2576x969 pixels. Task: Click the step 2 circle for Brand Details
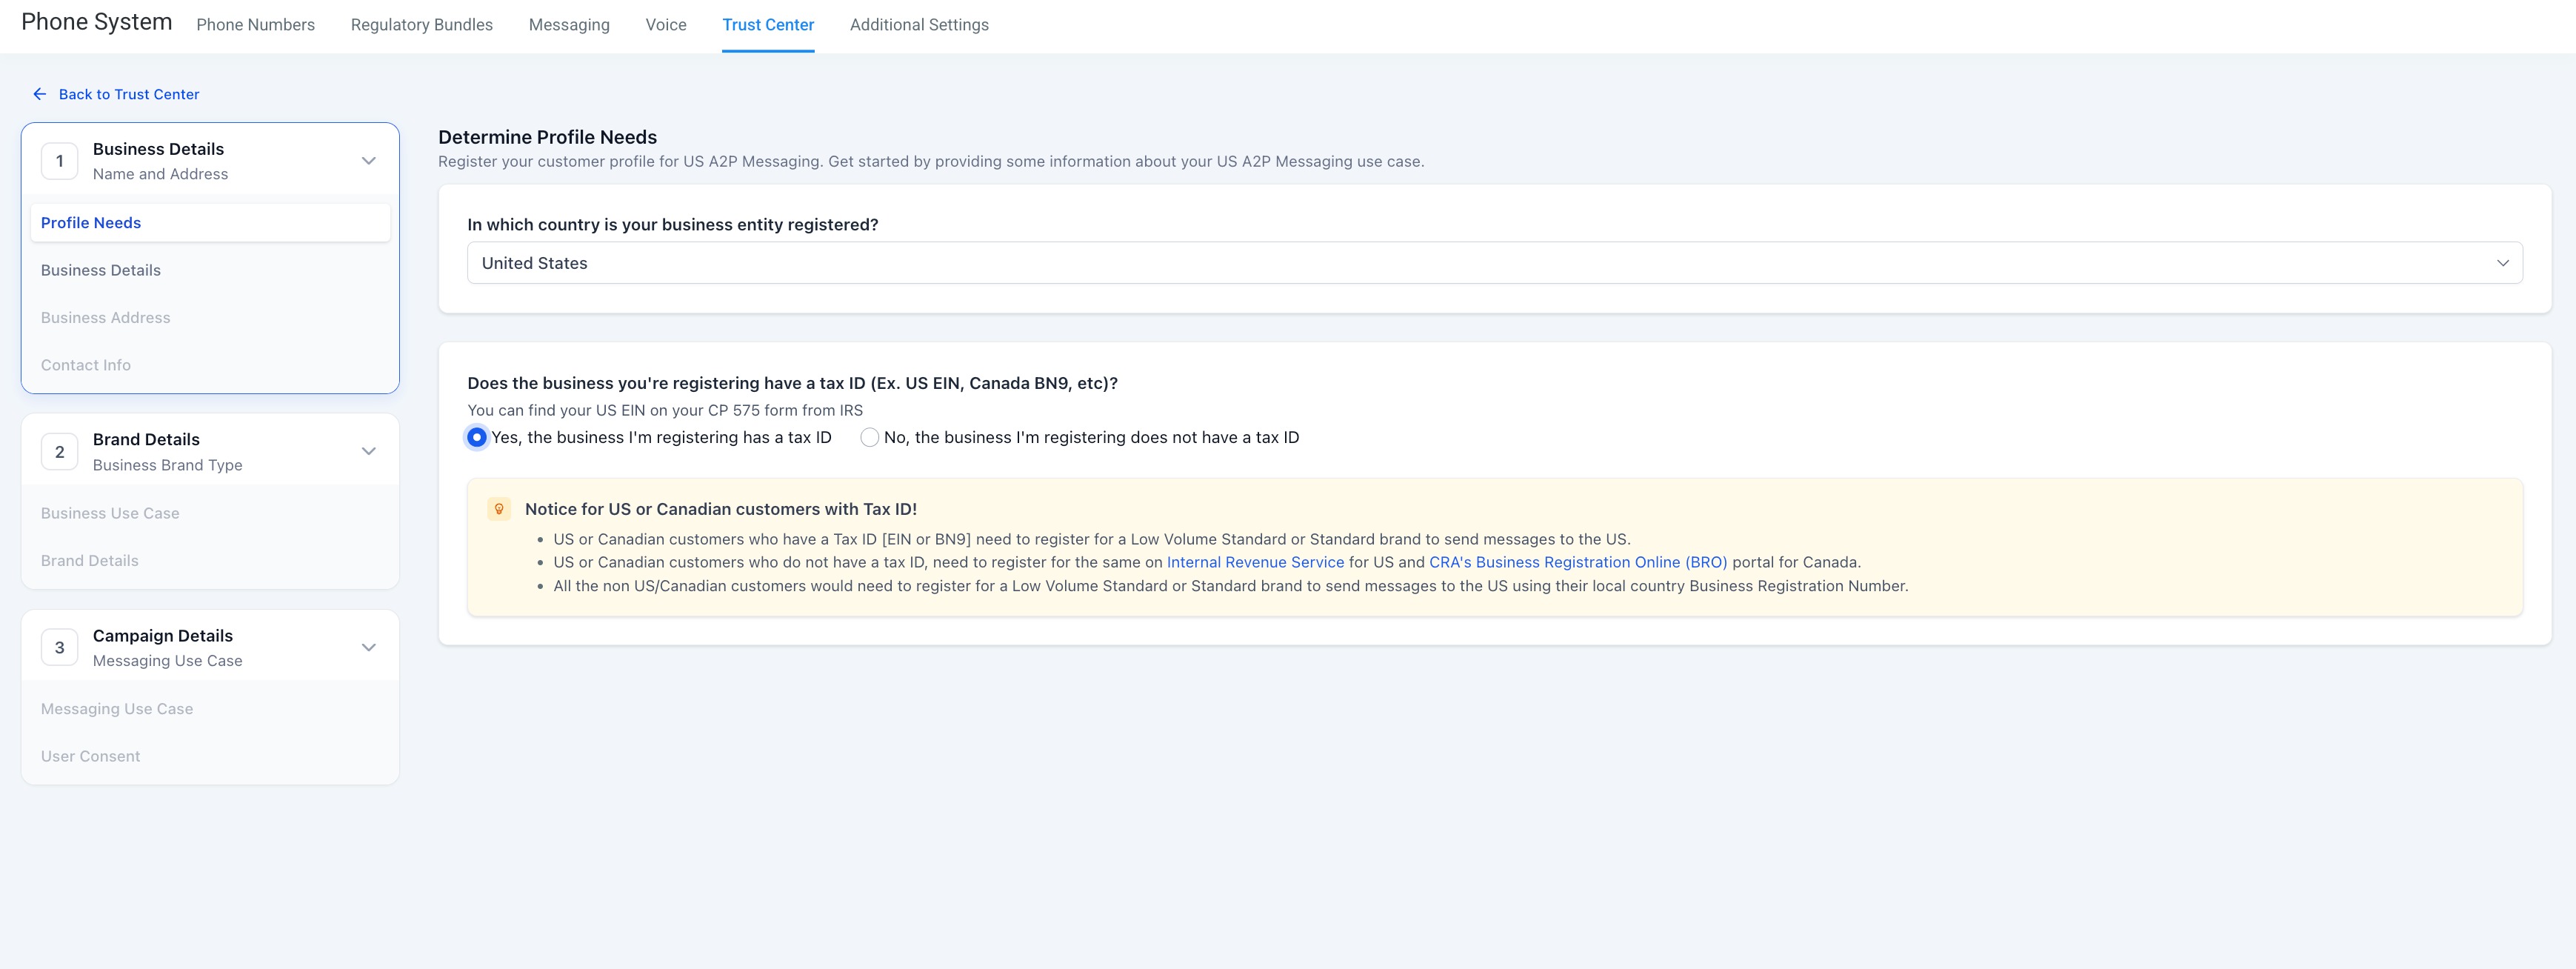tap(59, 451)
